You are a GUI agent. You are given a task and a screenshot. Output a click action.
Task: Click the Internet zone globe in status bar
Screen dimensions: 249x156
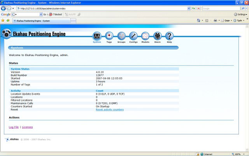coord(202,154)
